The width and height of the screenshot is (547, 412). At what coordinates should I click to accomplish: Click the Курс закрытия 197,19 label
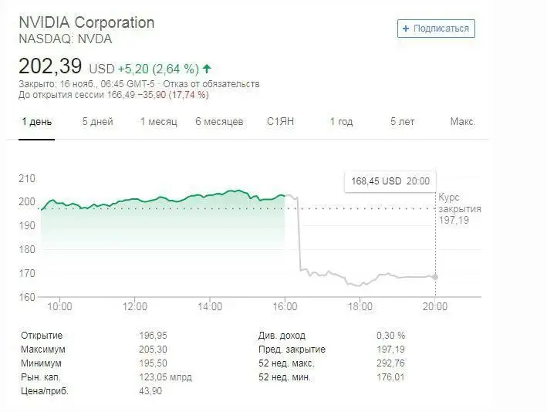459,209
